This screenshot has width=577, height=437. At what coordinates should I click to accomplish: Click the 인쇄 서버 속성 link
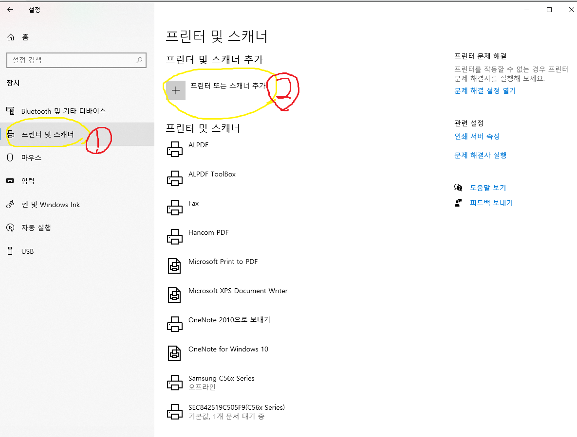tap(477, 137)
